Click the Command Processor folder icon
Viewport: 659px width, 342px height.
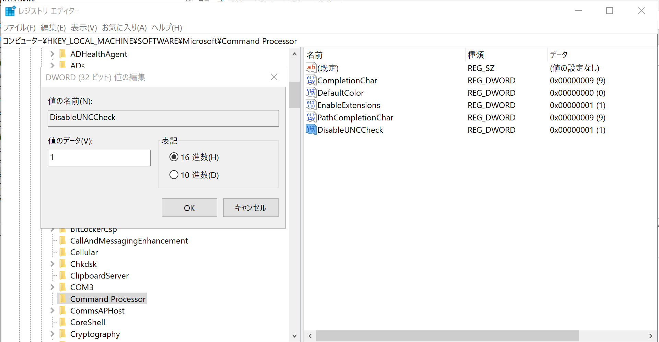click(62, 299)
